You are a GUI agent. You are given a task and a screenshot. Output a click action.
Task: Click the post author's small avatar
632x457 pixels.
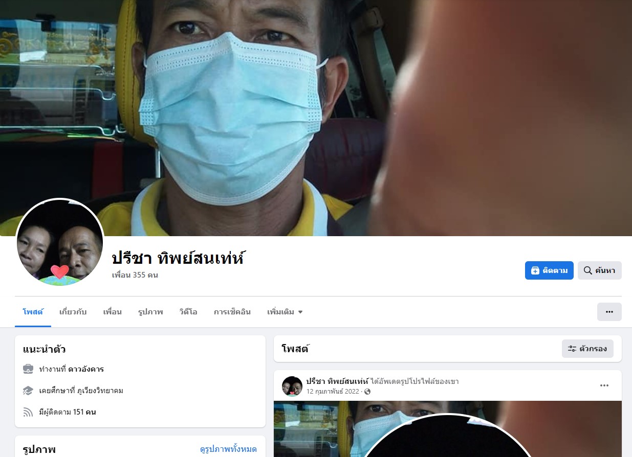point(292,386)
